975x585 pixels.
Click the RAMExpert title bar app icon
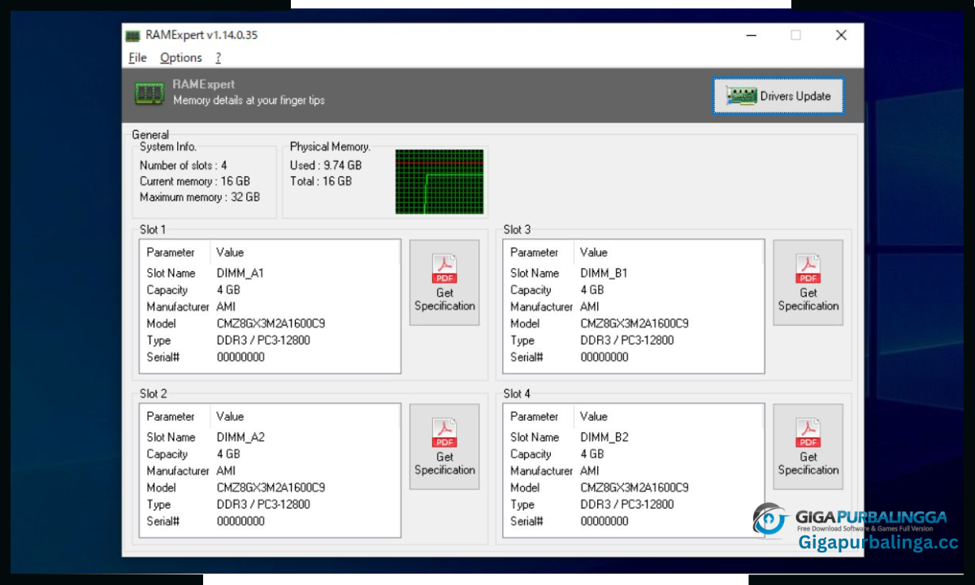(x=132, y=36)
